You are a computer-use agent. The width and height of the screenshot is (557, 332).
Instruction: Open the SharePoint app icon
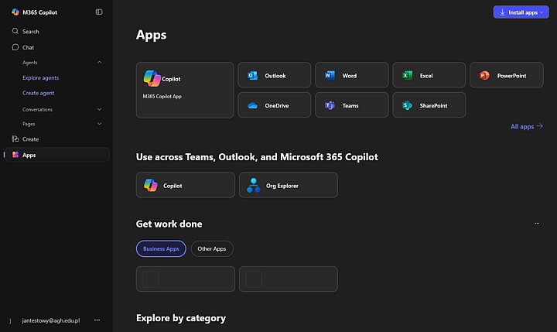coord(407,105)
